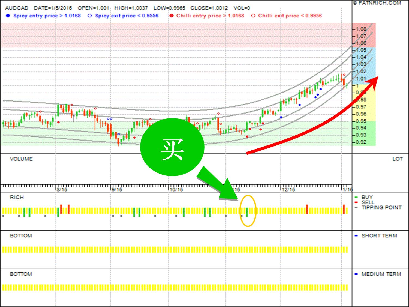Click the VOLUME panel label

pyautogui.click(x=21, y=159)
